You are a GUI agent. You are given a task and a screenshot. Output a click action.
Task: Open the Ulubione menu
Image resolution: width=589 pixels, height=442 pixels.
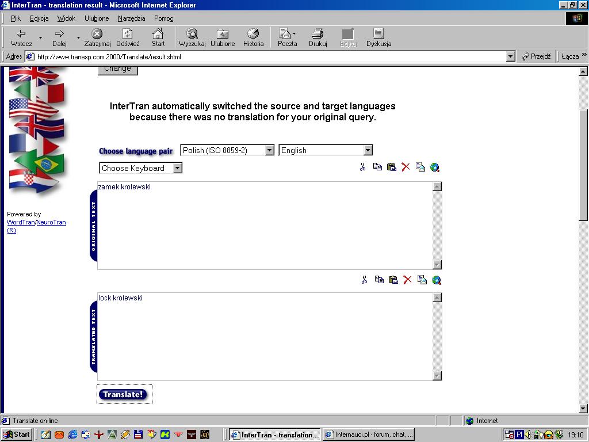coord(97,18)
